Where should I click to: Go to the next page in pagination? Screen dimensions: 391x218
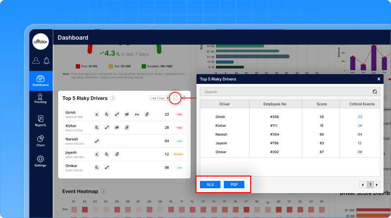376,184
